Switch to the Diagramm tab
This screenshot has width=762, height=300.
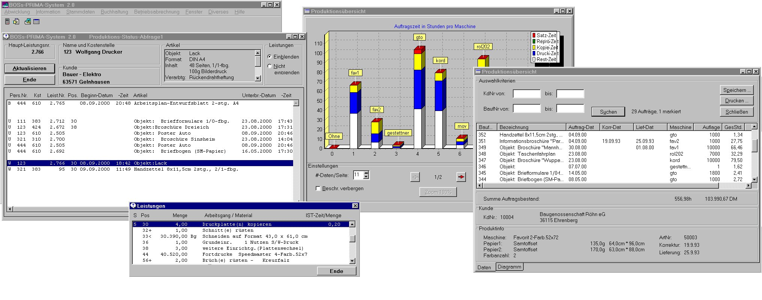509,267
